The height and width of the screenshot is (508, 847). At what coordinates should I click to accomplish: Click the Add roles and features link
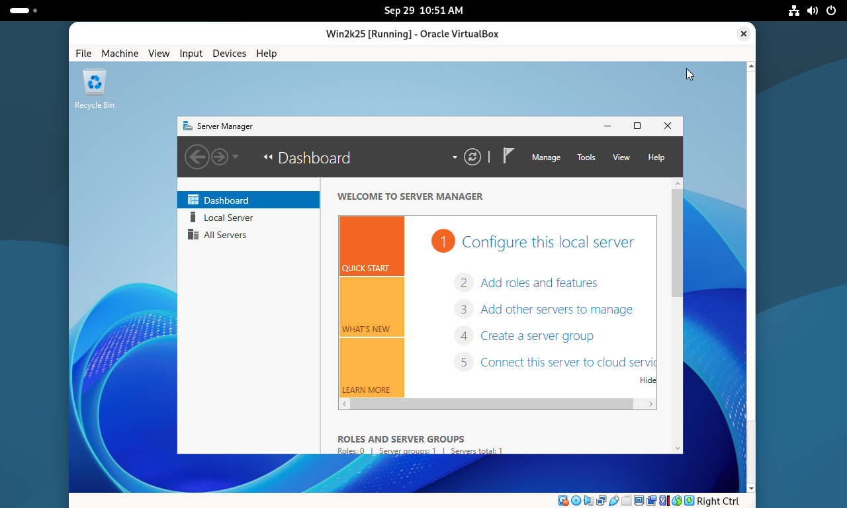coord(538,283)
